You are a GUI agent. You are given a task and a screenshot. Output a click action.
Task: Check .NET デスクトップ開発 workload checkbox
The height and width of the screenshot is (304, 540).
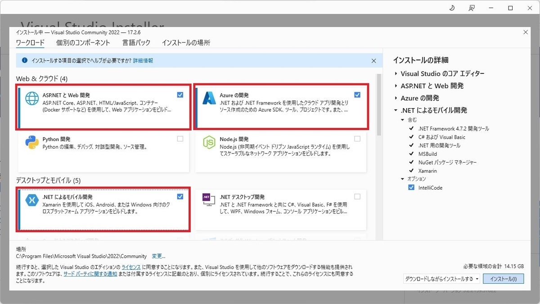357,196
